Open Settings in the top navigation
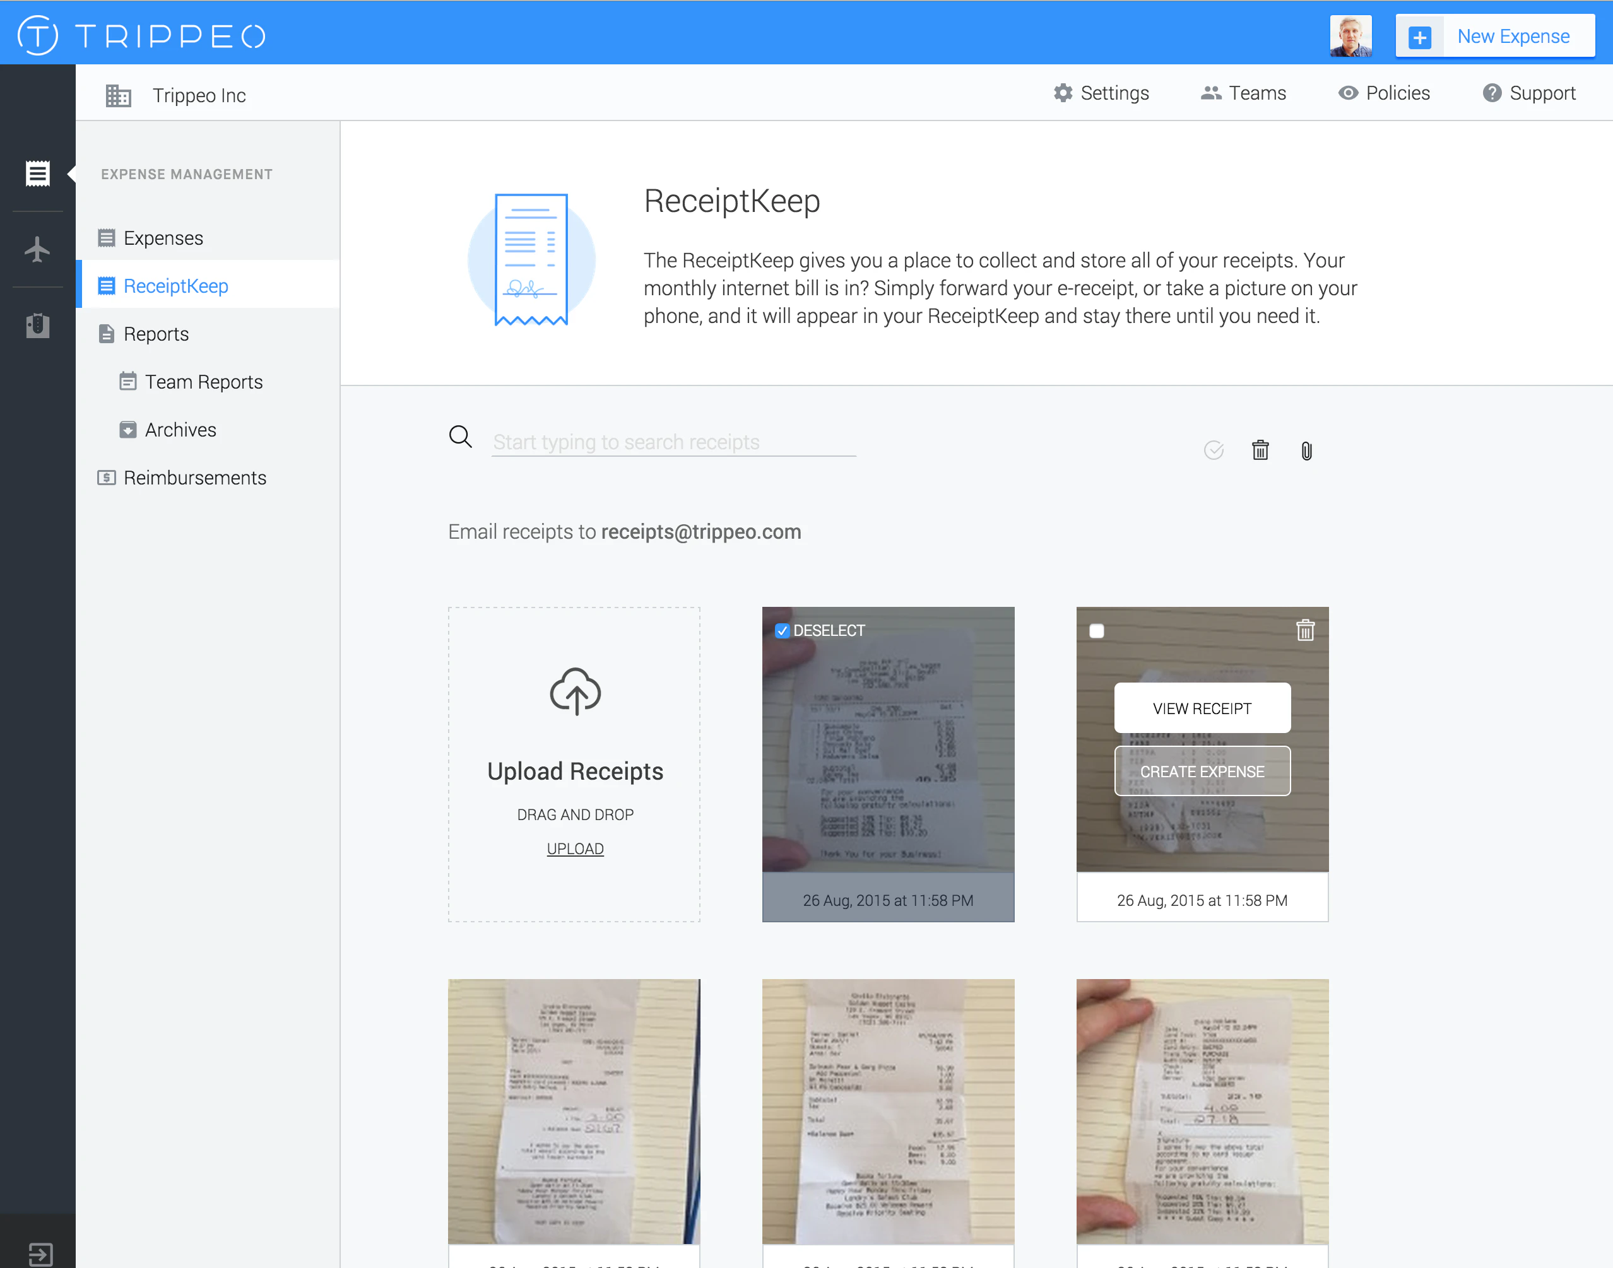Viewport: 1613px width, 1268px height. pos(1101,93)
